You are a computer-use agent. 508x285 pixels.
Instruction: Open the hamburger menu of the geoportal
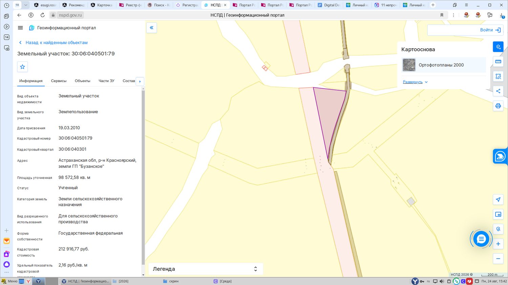pos(20,28)
